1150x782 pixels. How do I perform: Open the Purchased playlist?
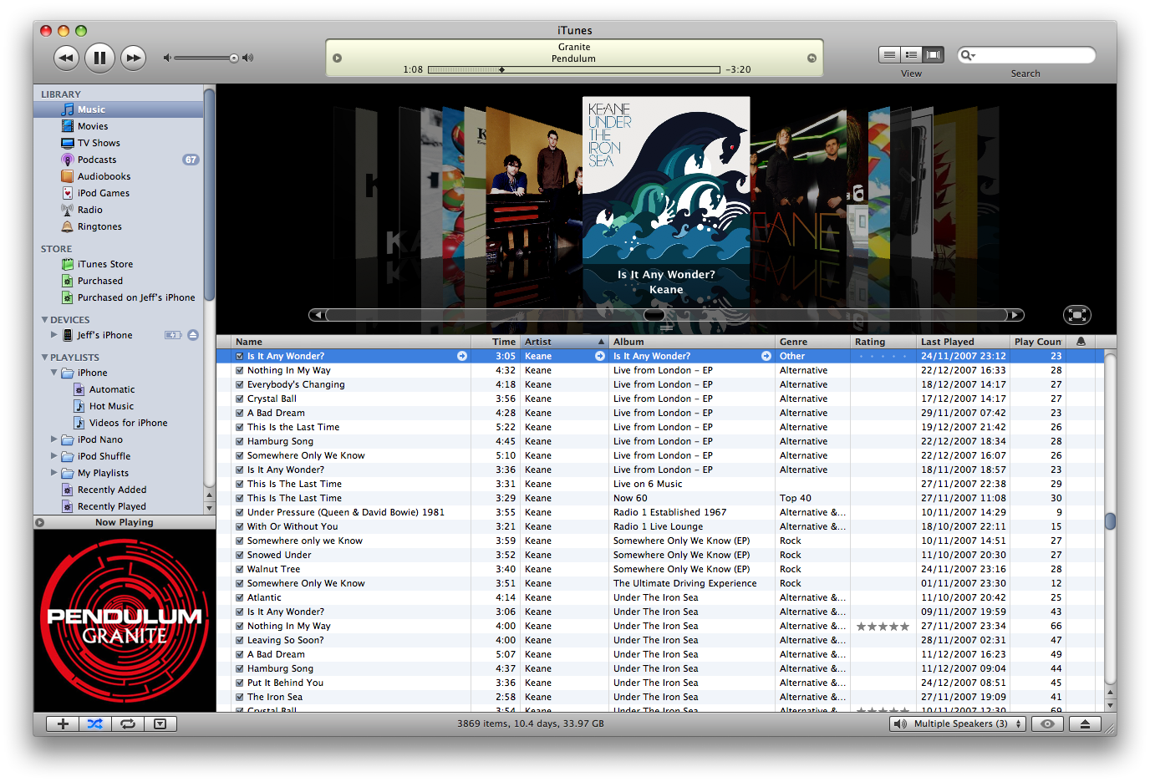pyautogui.click(x=119, y=281)
